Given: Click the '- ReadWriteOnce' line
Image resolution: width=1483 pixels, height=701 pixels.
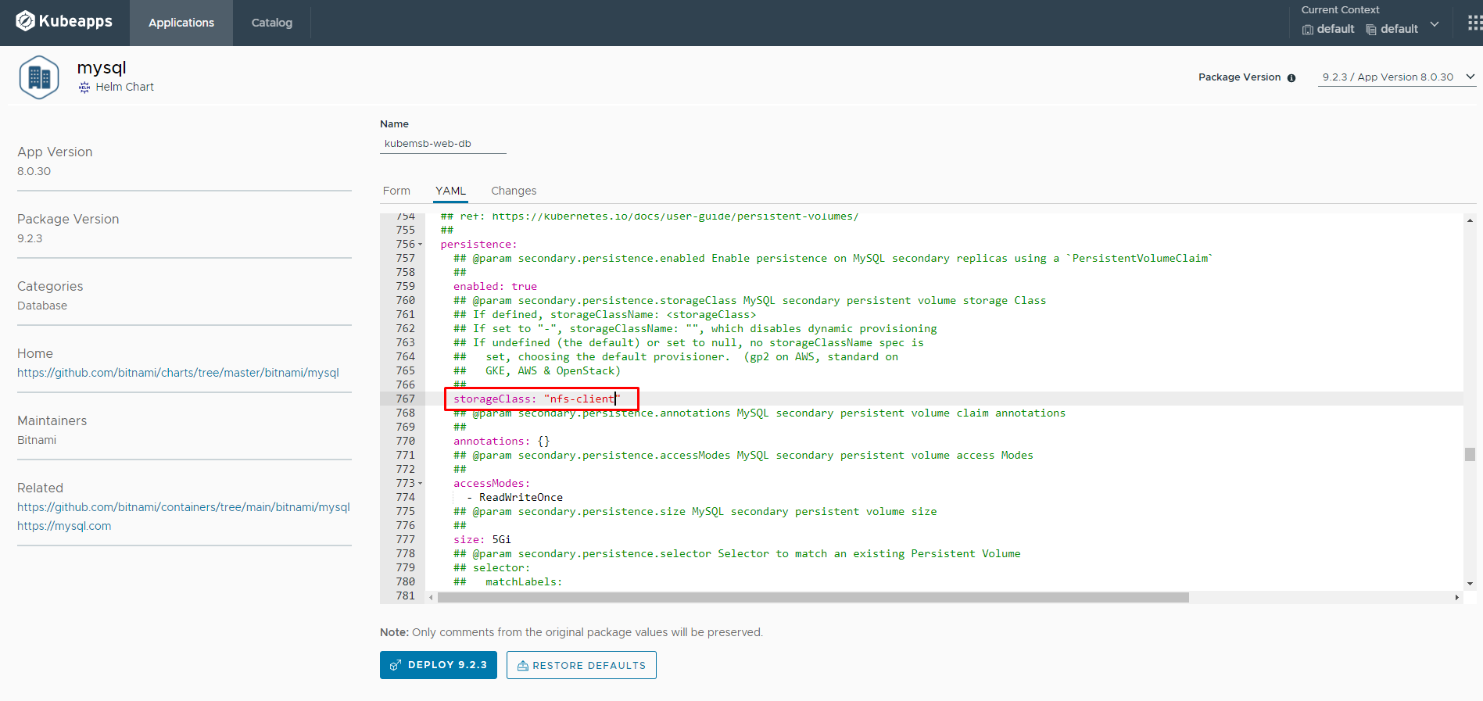Looking at the screenshot, I should [514, 498].
